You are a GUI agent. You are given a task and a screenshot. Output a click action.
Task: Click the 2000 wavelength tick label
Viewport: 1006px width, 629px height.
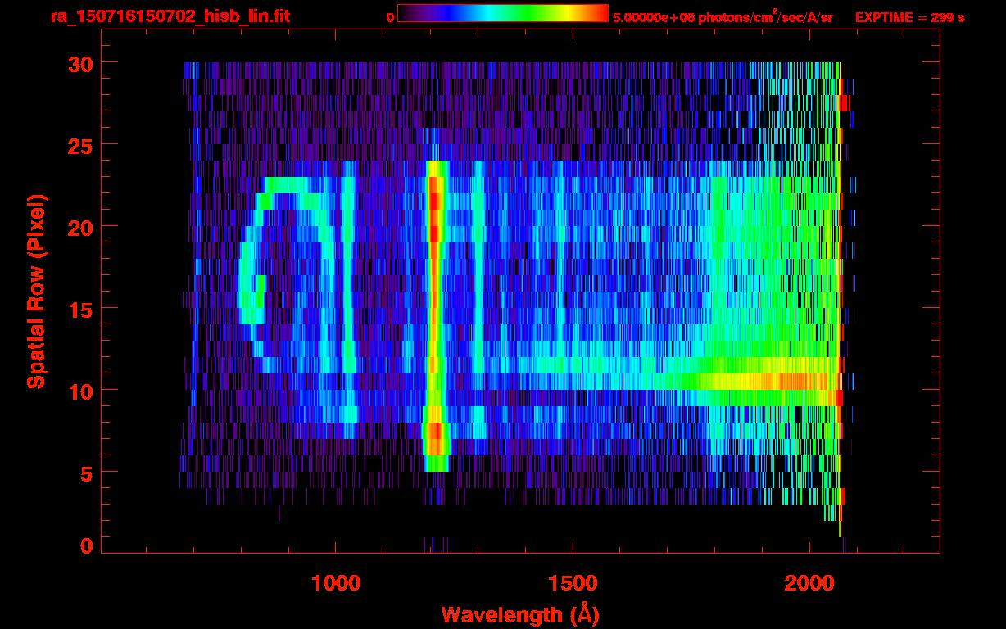[809, 582]
